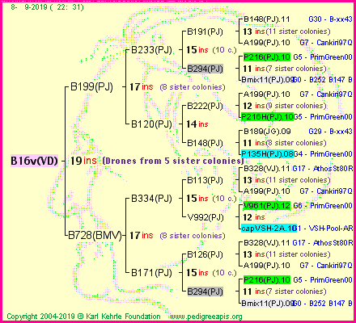
Task: Click B294(PJ) in the B233(PJ) branch
Action: pyautogui.click(x=206, y=69)
